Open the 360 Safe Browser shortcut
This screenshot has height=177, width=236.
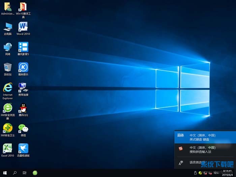[x=7, y=108]
